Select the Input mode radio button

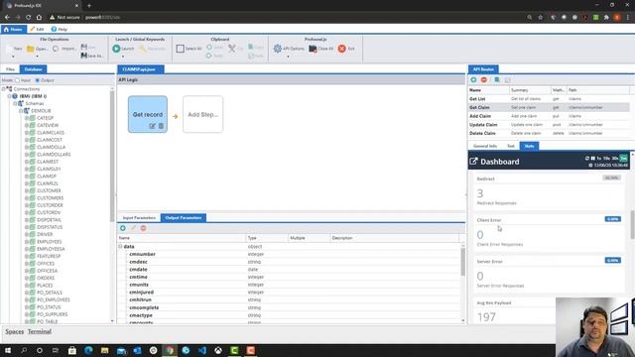pos(17,80)
